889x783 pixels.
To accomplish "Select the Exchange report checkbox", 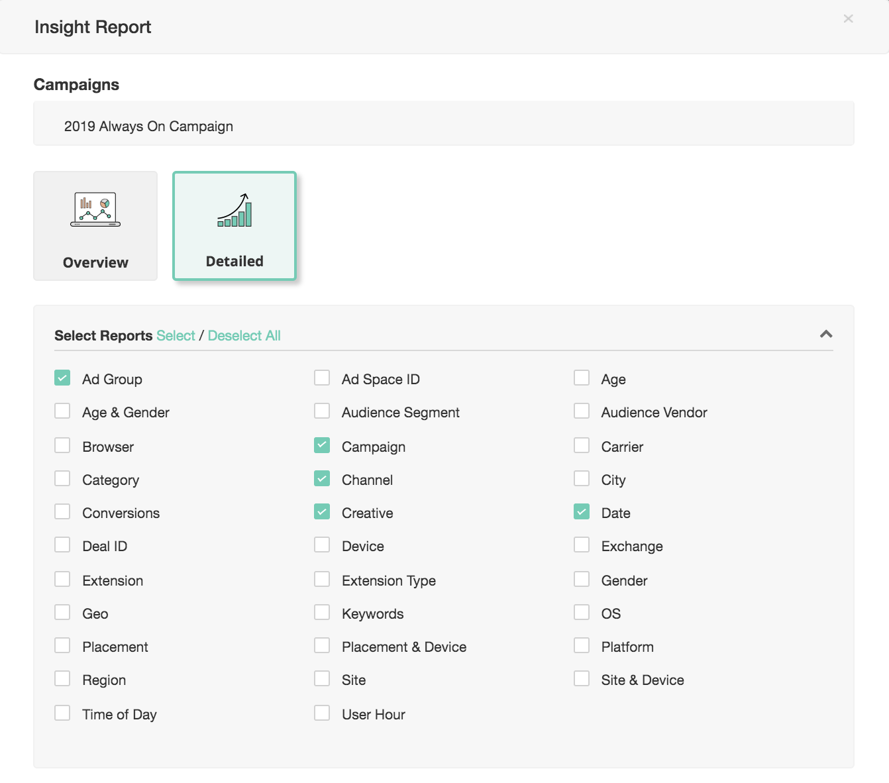I will [x=582, y=545].
